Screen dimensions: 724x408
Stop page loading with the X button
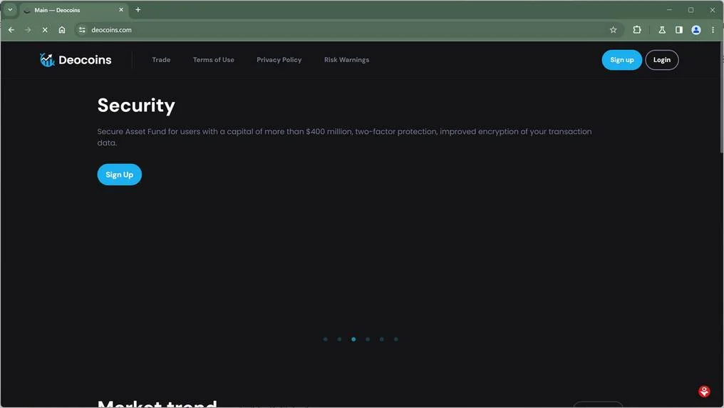[x=45, y=29]
